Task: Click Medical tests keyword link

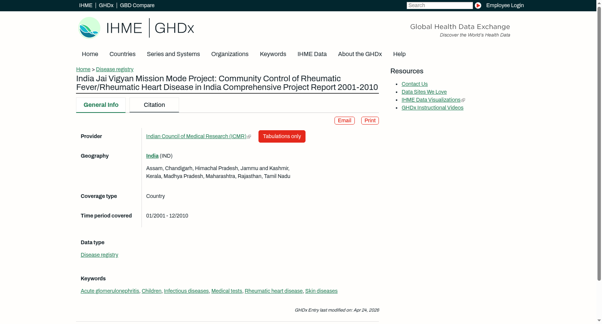Action: tap(227, 291)
